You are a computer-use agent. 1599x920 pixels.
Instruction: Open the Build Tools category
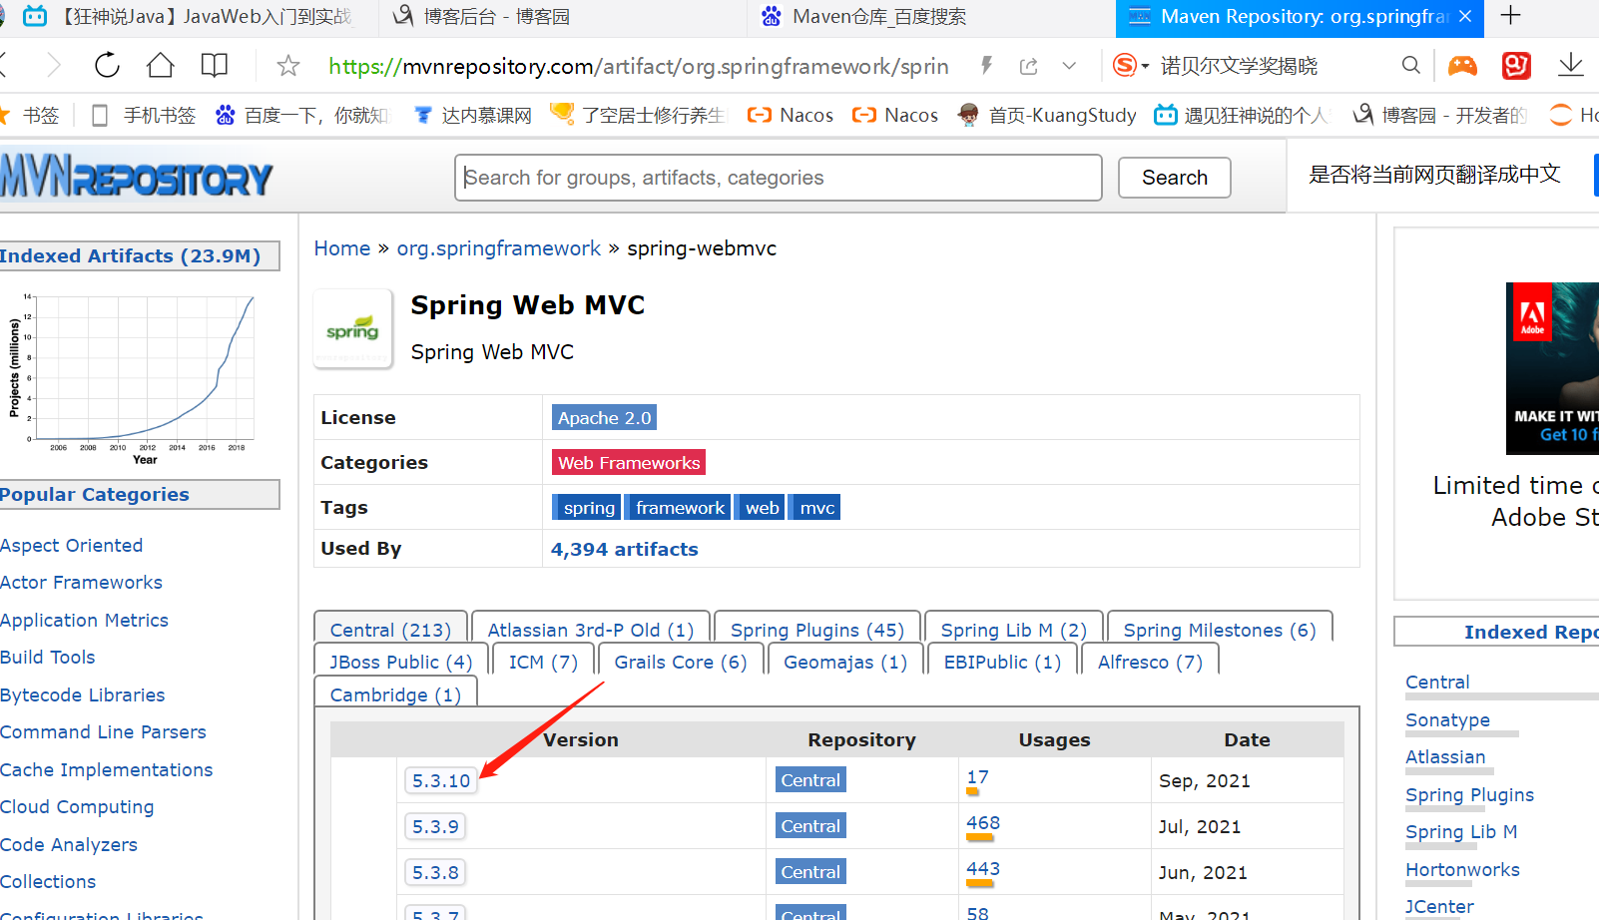[x=48, y=657]
